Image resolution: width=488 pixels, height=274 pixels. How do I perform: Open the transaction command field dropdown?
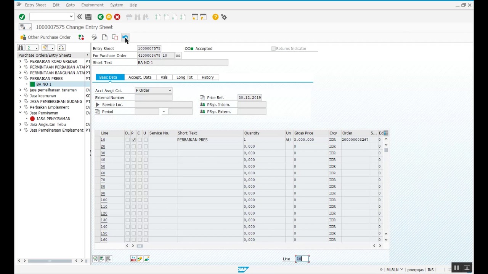71,17
